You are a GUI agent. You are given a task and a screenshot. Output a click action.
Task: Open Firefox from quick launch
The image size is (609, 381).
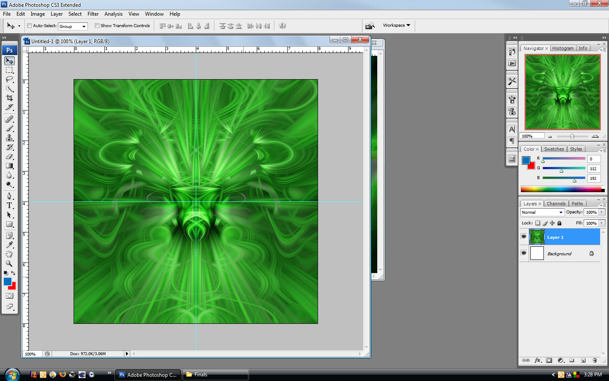coord(63,375)
